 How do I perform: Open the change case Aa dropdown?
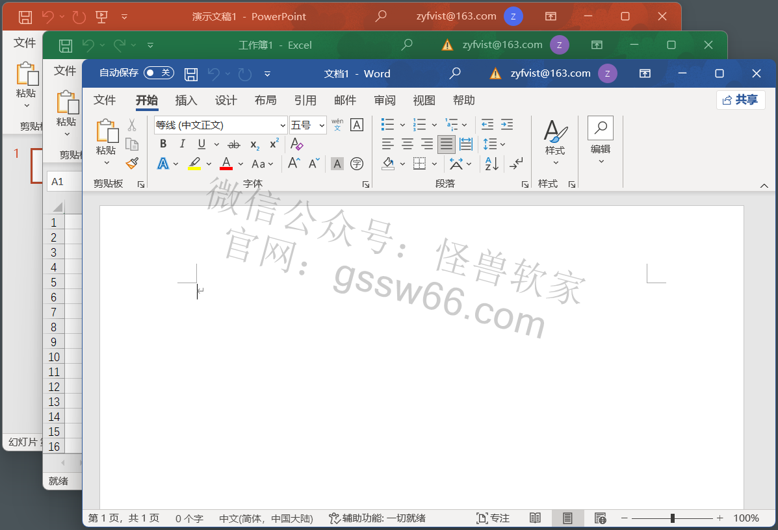(263, 164)
